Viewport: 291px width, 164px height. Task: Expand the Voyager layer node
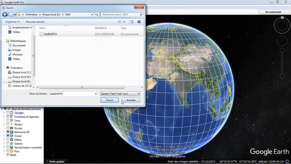pyautogui.click(x=4, y=113)
